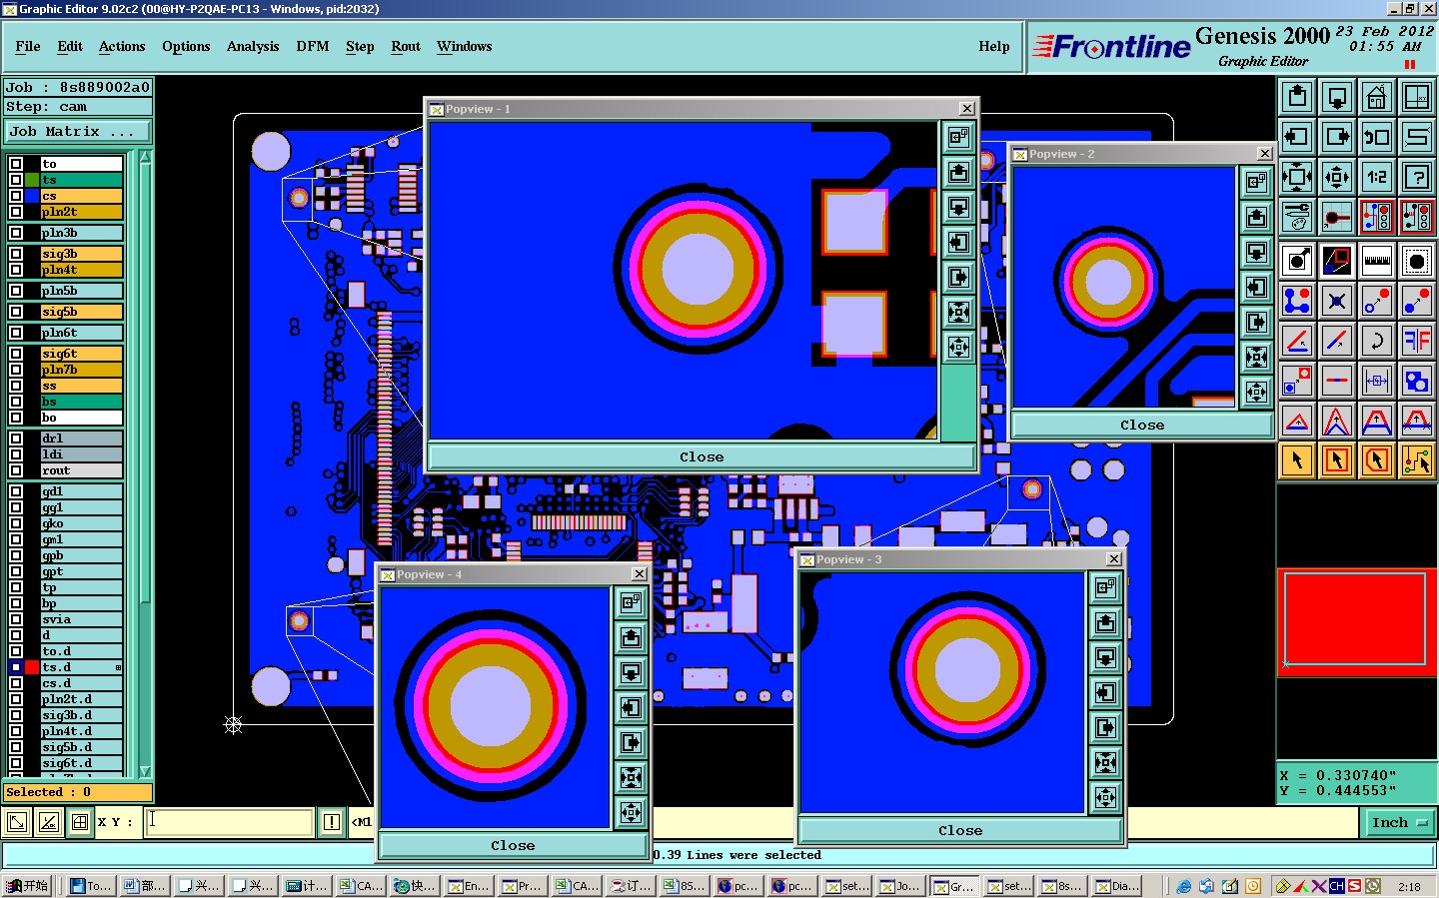Screen dimensions: 1439x898
Task: Click the red overview navigation thumbnail
Action: (x=1356, y=620)
